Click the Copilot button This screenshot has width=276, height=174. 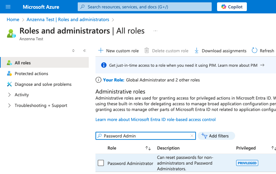pyautogui.click(x=232, y=7)
